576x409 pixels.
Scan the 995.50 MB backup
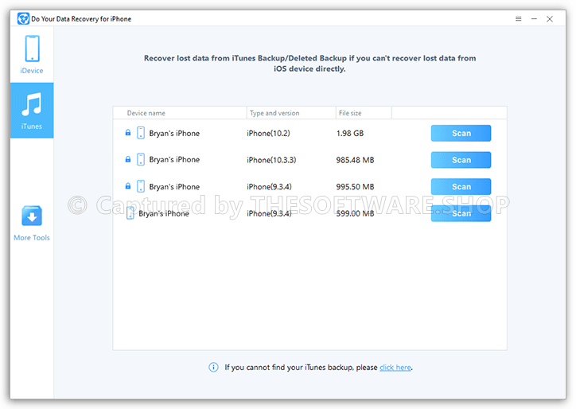point(461,187)
